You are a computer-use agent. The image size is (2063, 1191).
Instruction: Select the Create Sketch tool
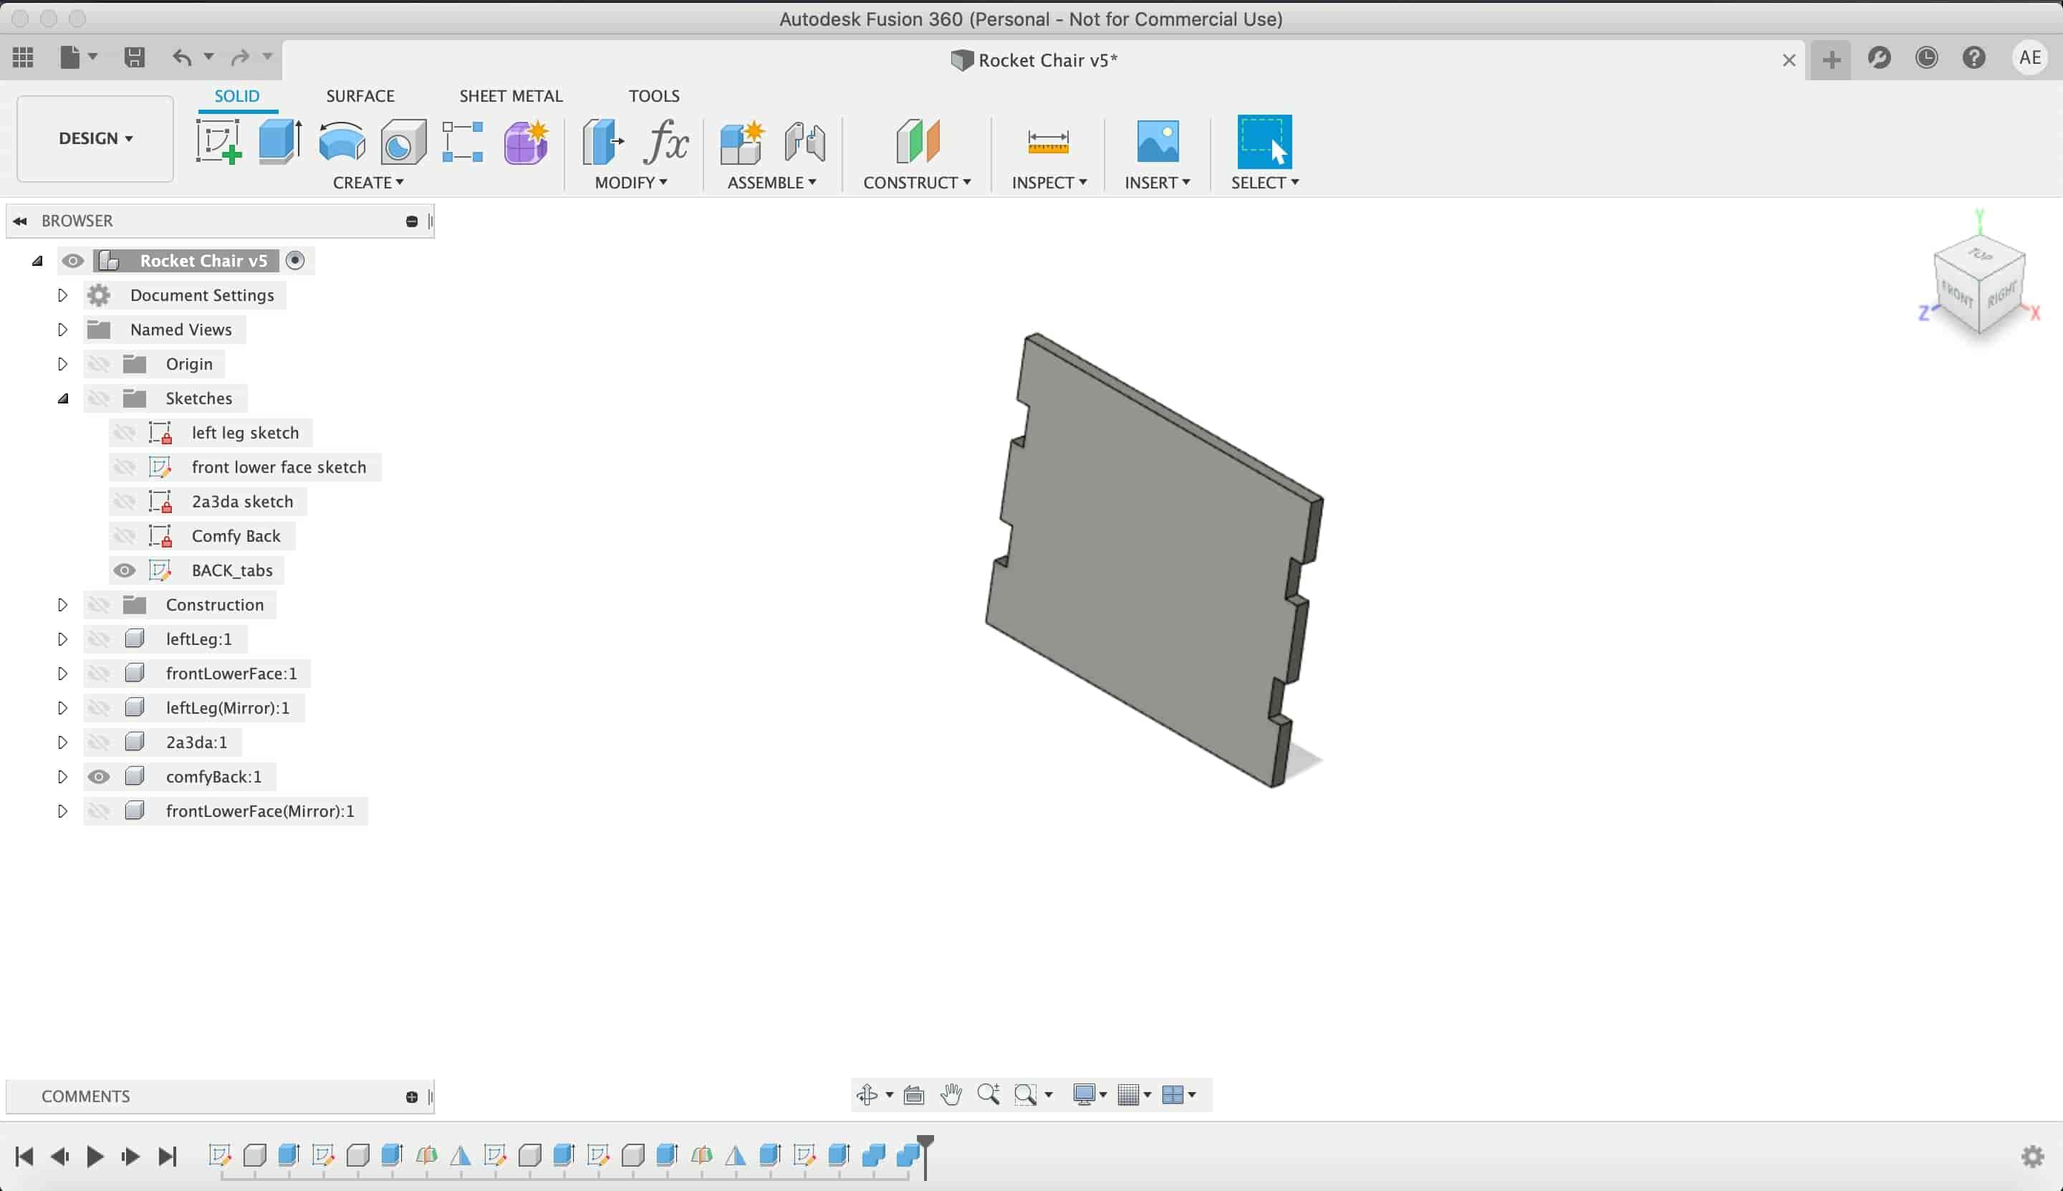pos(218,141)
